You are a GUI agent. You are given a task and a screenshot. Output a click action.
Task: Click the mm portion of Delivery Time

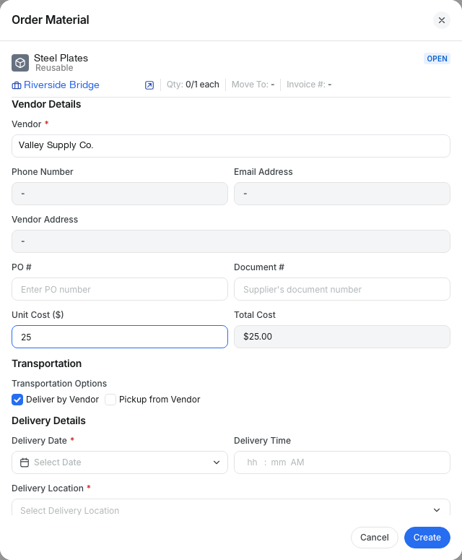click(278, 462)
